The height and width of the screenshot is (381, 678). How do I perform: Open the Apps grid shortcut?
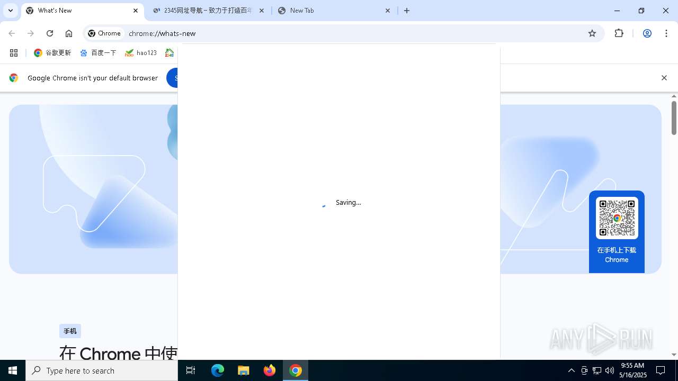[x=14, y=53]
